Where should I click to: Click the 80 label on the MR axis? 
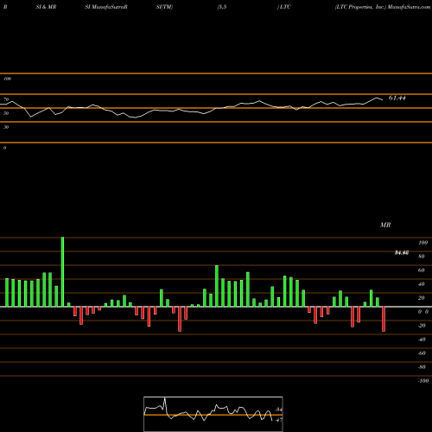tap(422, 257)
